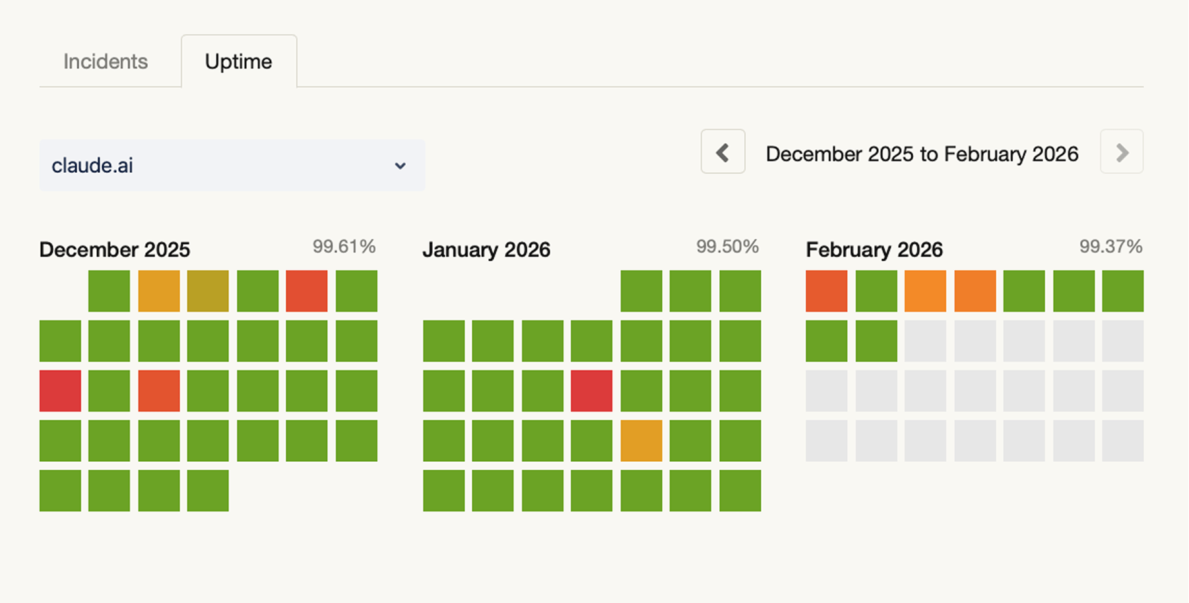The height and width of the screenshot is (603, 1189).
Task: Select the Uptime tab
Action: pyautogui.click(x=238, y=61)
